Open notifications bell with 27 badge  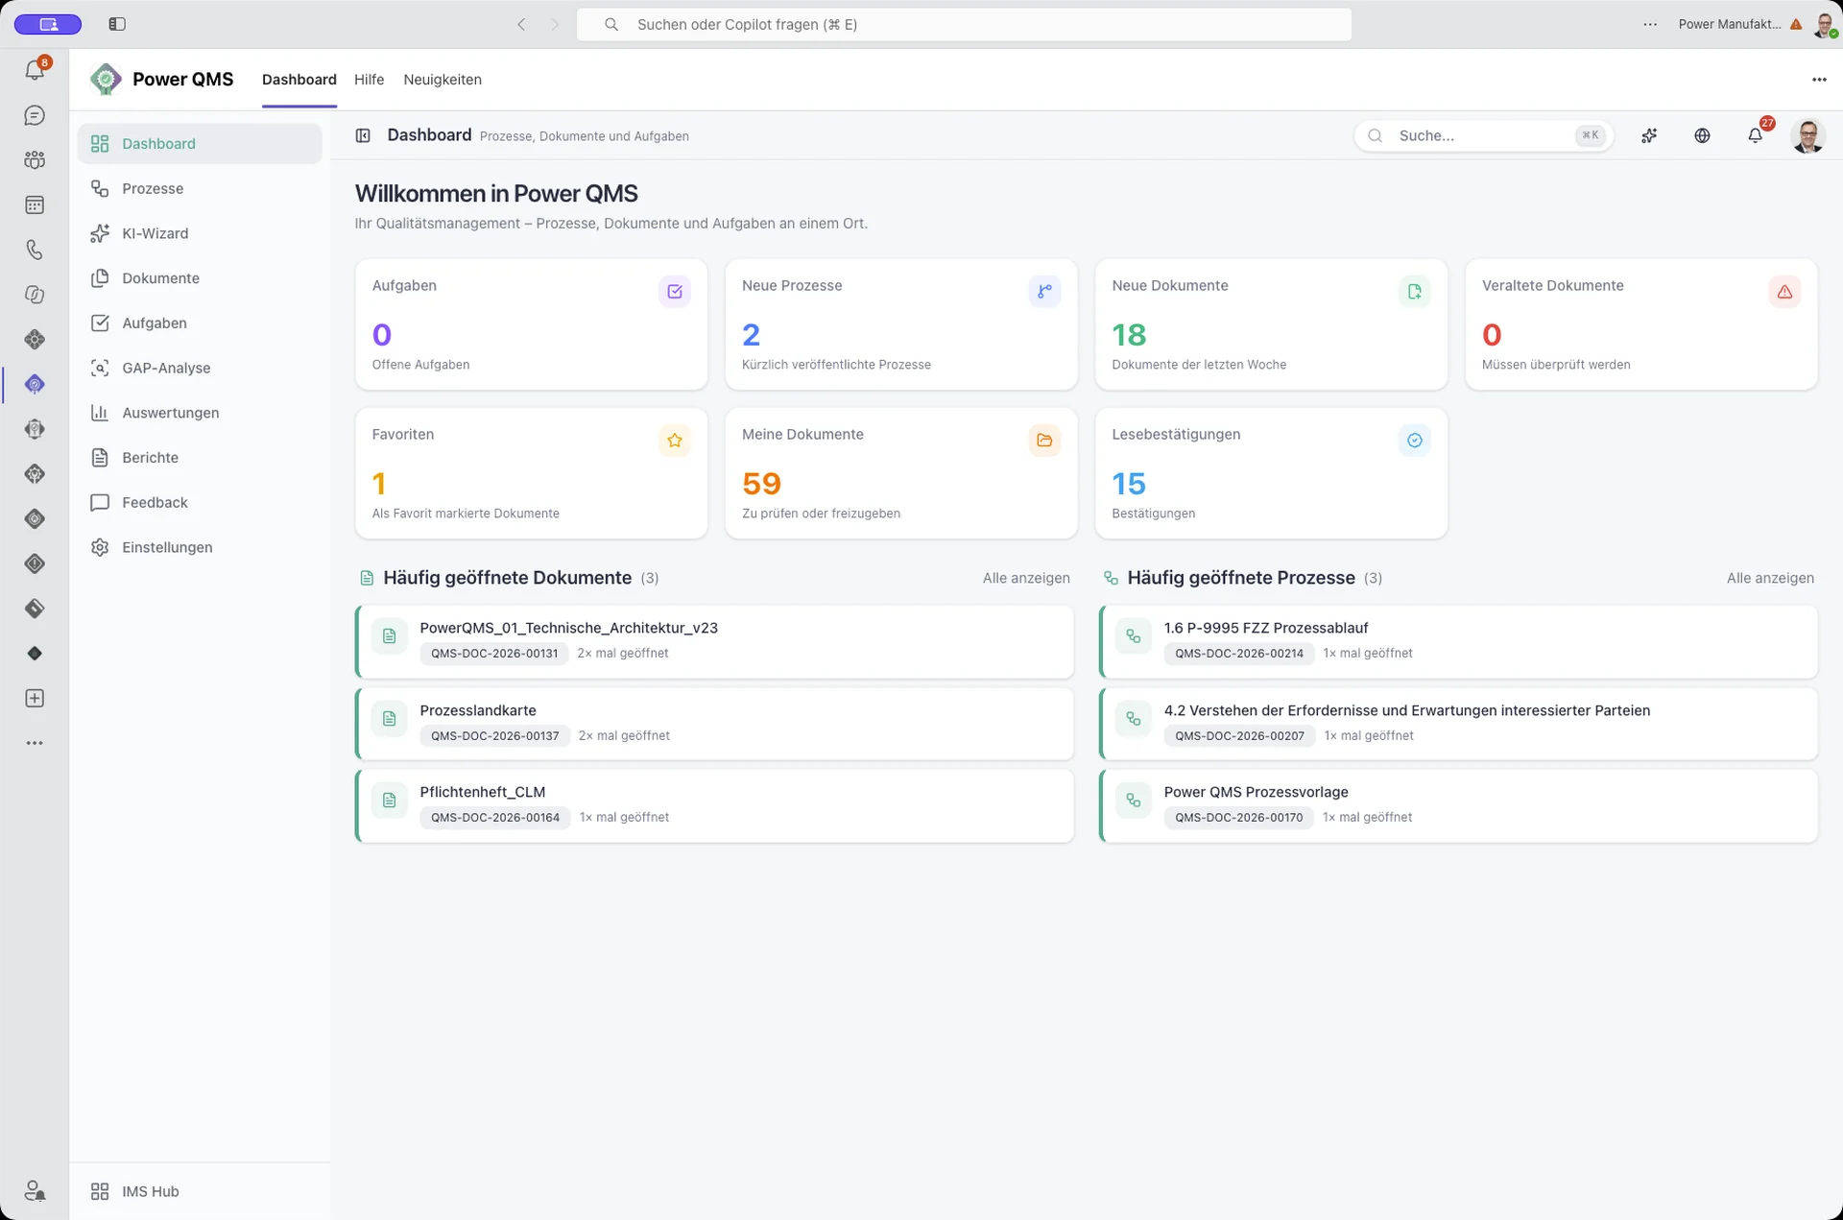click(1756, 135)
